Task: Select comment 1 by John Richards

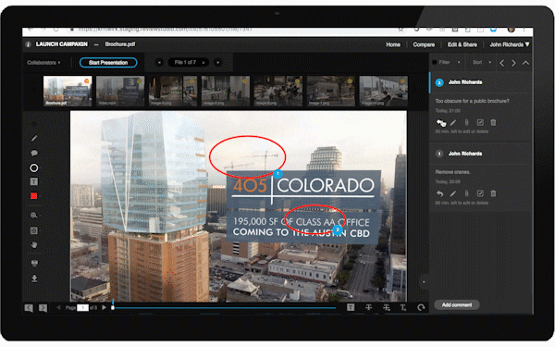Action: coord(480,154)
